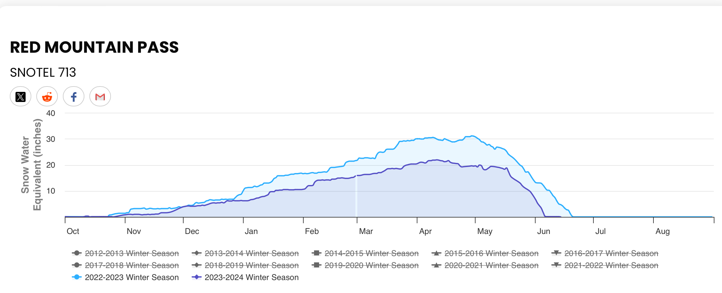The image size is (722, 293).
Task: Show the 2012-2013 Winter Season series
Action: point(131,254)
